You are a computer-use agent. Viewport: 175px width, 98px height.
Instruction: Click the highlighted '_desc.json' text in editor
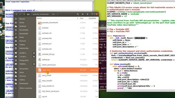click(x=140, y=38)
